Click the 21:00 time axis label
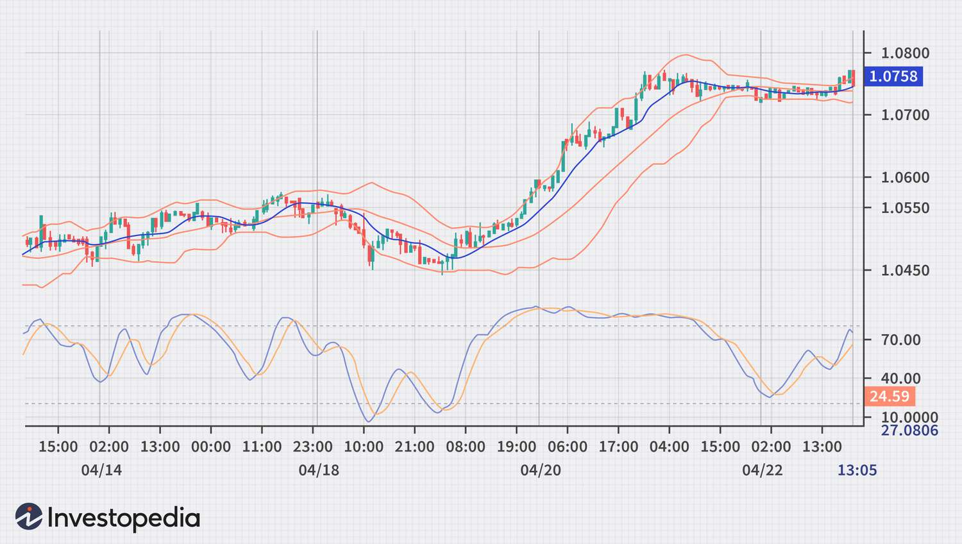 tap(414, 446)
